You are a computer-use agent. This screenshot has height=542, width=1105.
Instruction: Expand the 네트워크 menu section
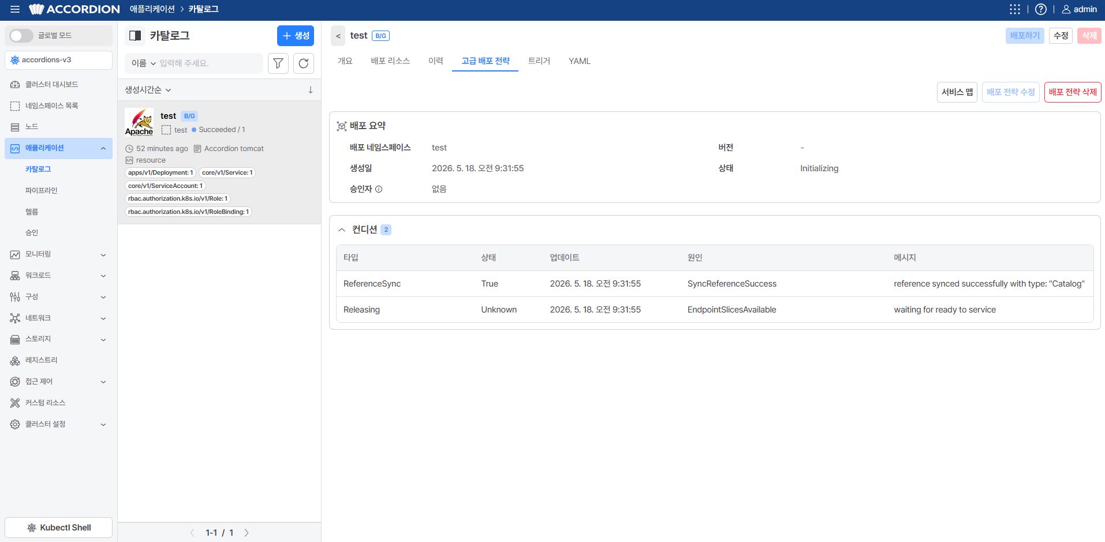point(103,318)
